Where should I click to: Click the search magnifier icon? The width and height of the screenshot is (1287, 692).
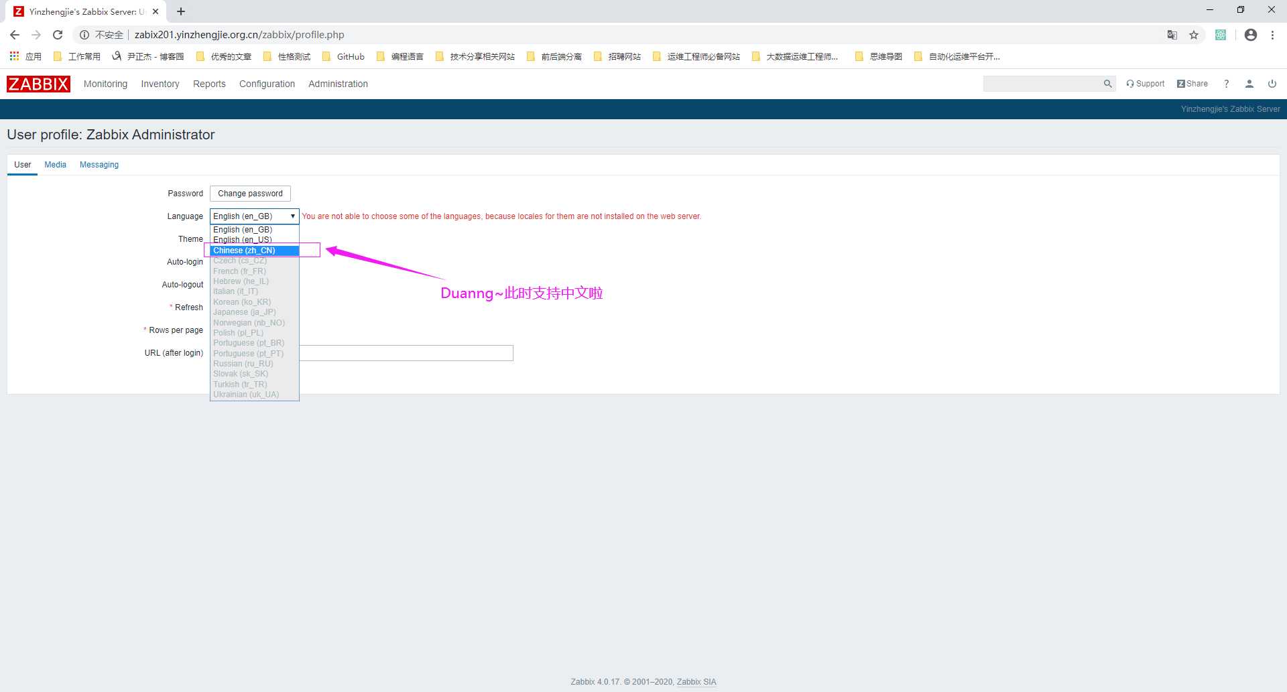1107,84
